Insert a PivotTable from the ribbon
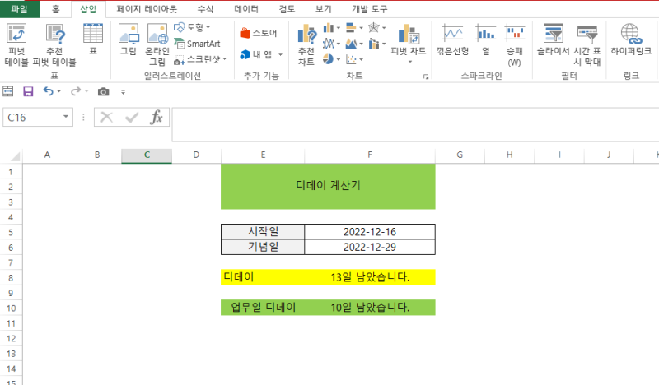The image size is (659, 385). (16, 44)
